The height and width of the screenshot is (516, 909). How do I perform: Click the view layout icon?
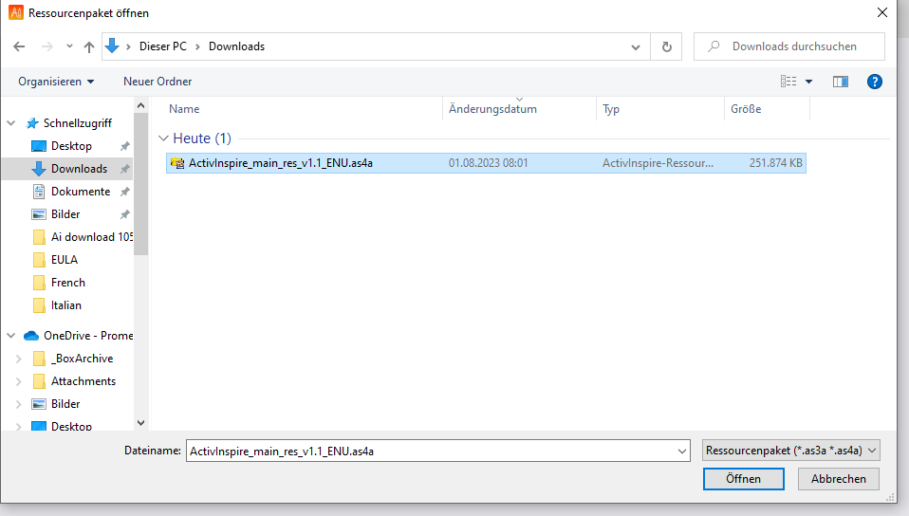(x=788, y=82)
